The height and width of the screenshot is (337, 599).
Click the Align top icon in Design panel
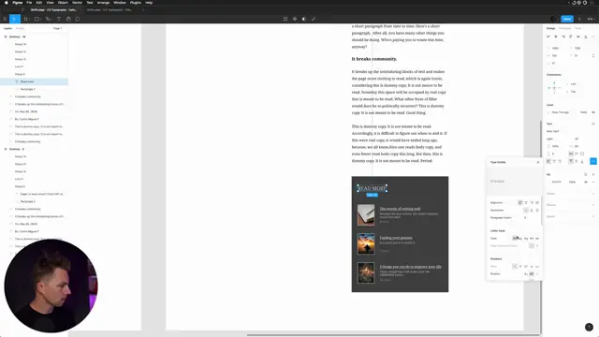point(571,37)
